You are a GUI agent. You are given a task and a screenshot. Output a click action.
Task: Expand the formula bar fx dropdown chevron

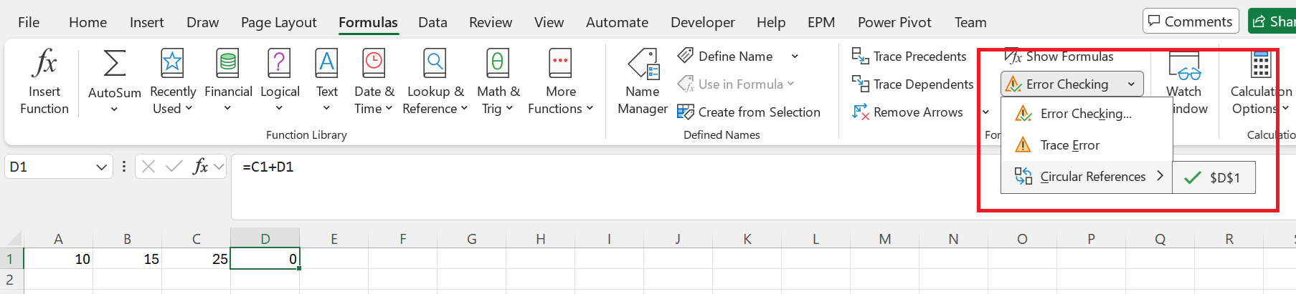coord(219,167)
